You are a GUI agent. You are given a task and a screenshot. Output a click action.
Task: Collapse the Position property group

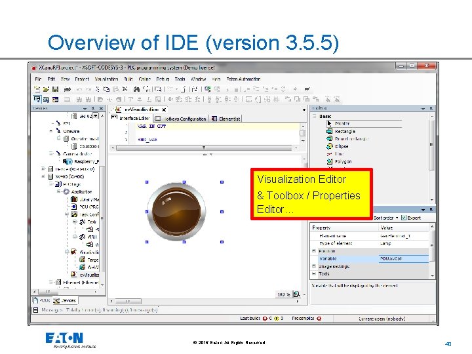(313, 250)
